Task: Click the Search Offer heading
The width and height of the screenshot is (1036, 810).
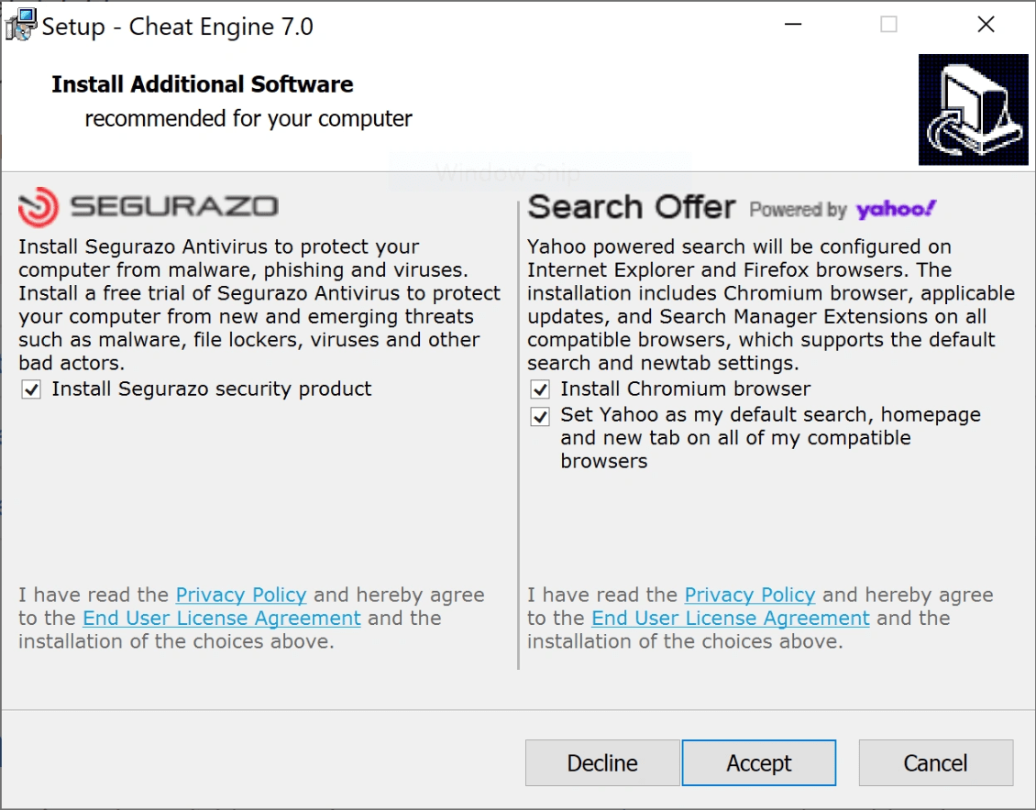Action: [632, 207]
